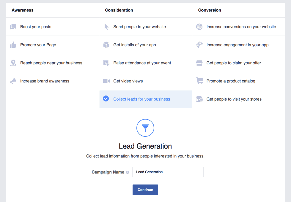Click the funnel Lead Generation icon
Viewport: 291px width, 202px height.
point(145,128)
